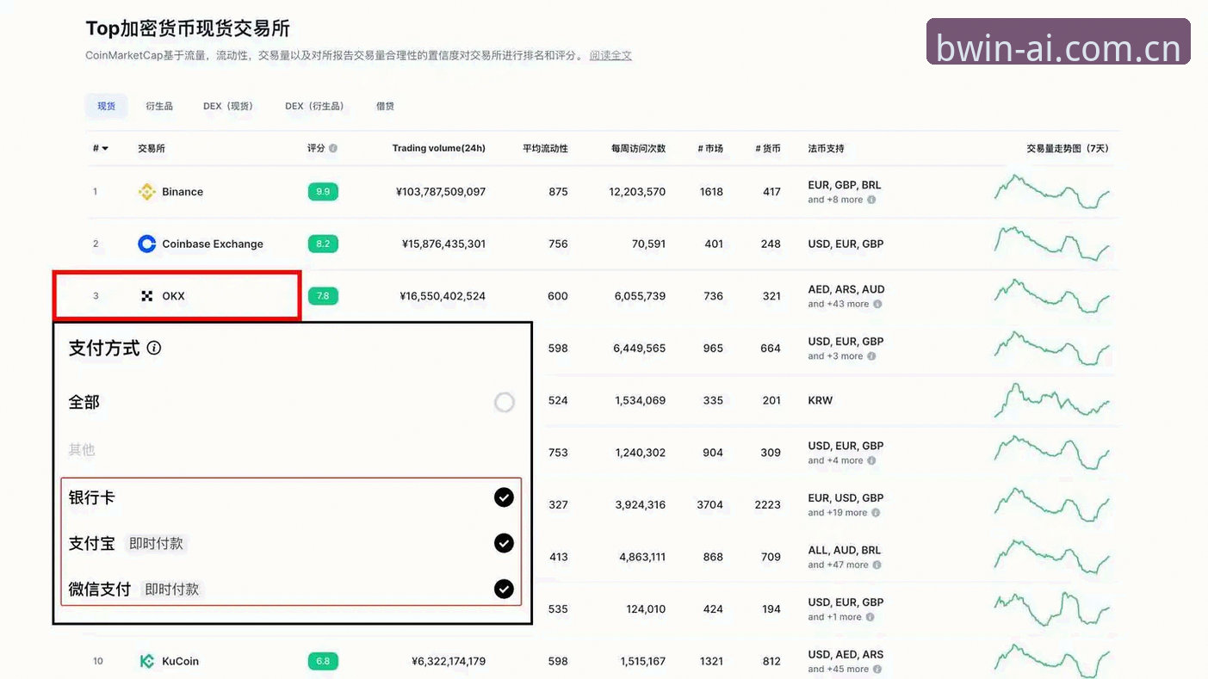Click the # 市场 column header
The height and width of the screenshot is (679, 1208).
click(x=709, y=148)
